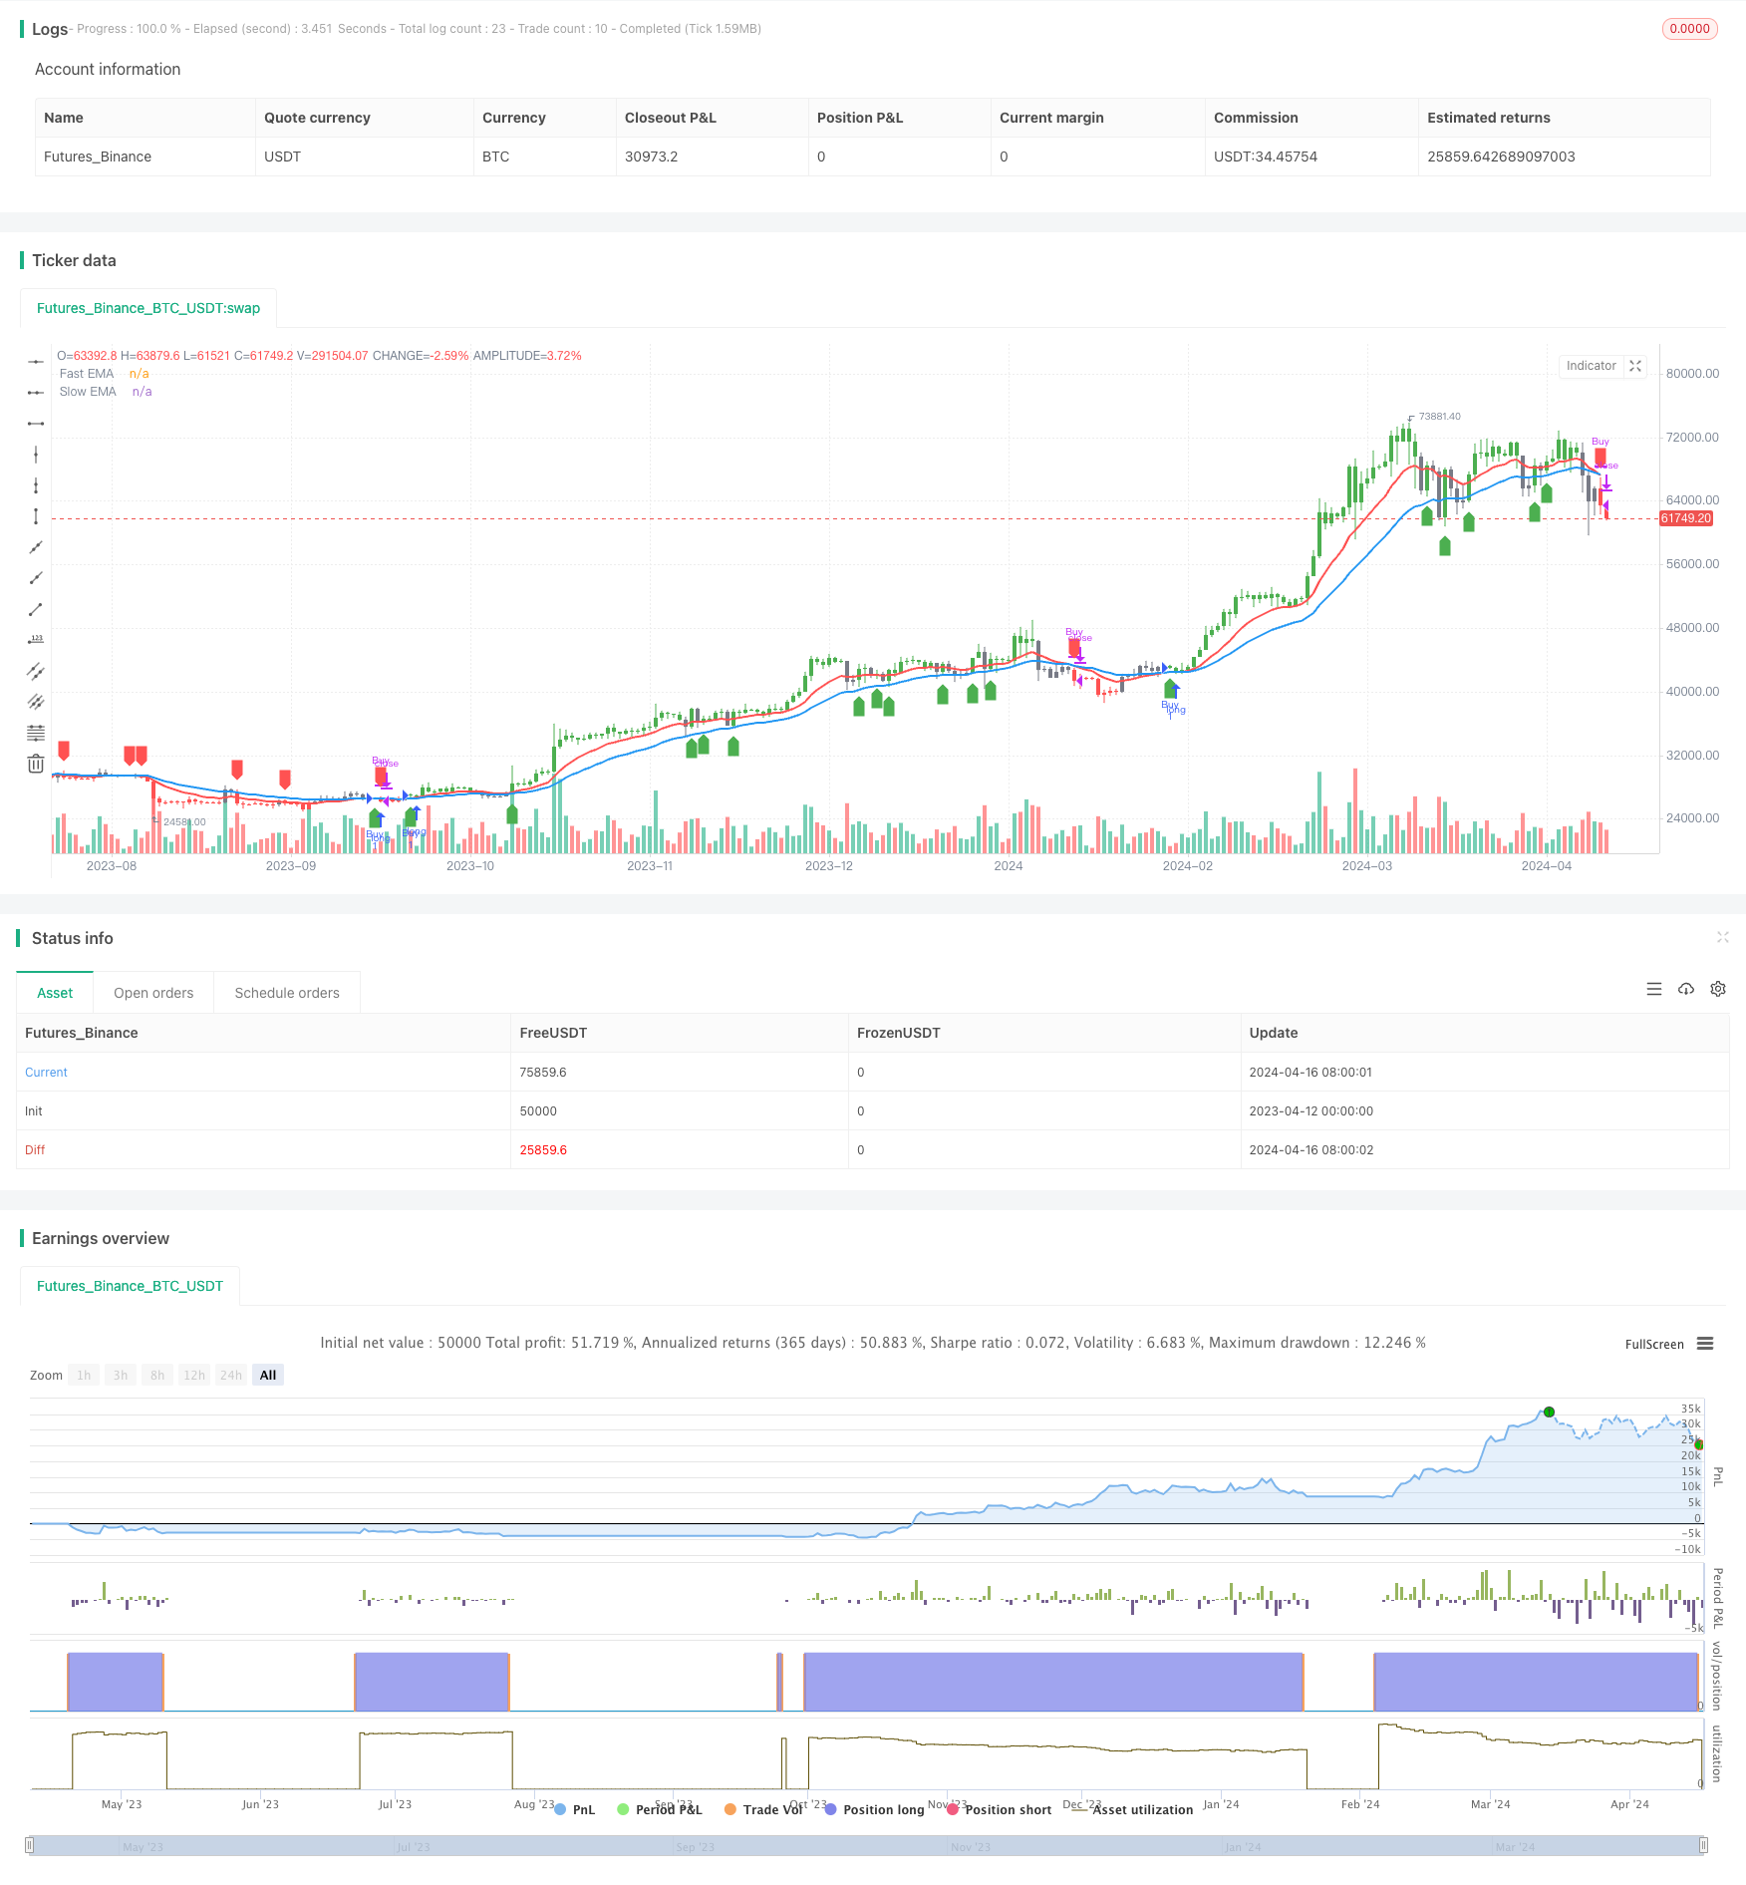1746x1885 pixels.
Task: Select the horizontal ray line drawing tool
Action: pos(36,393)
